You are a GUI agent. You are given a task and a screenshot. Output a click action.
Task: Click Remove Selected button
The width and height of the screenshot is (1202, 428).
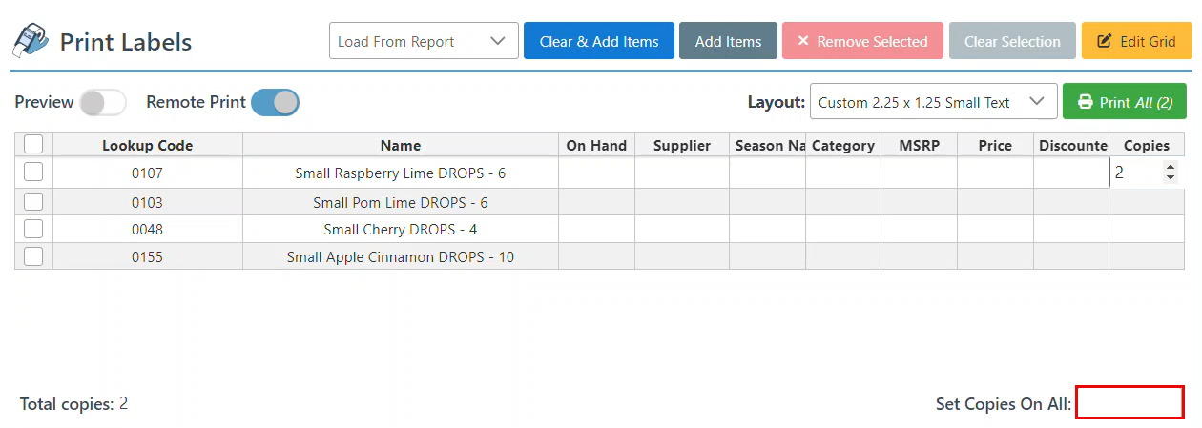pos(862,41)
